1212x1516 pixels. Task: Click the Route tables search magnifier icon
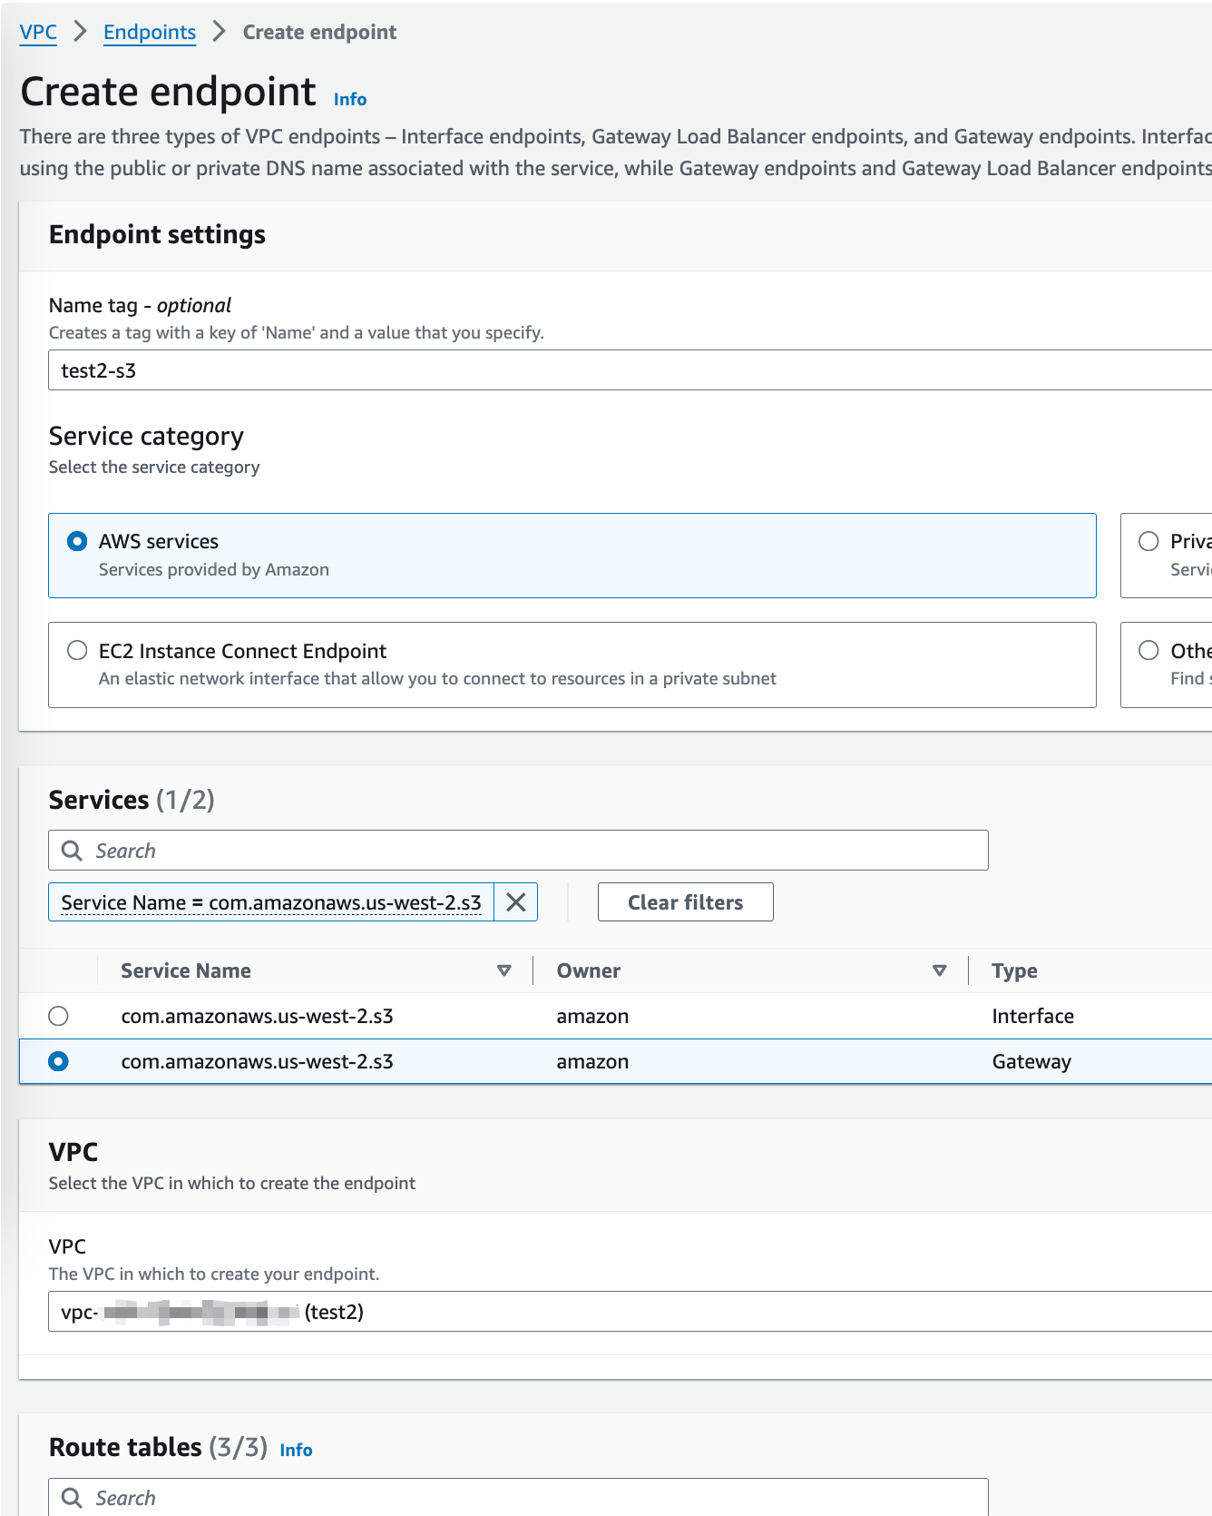pyautogui.click(x=72, y=1498)
